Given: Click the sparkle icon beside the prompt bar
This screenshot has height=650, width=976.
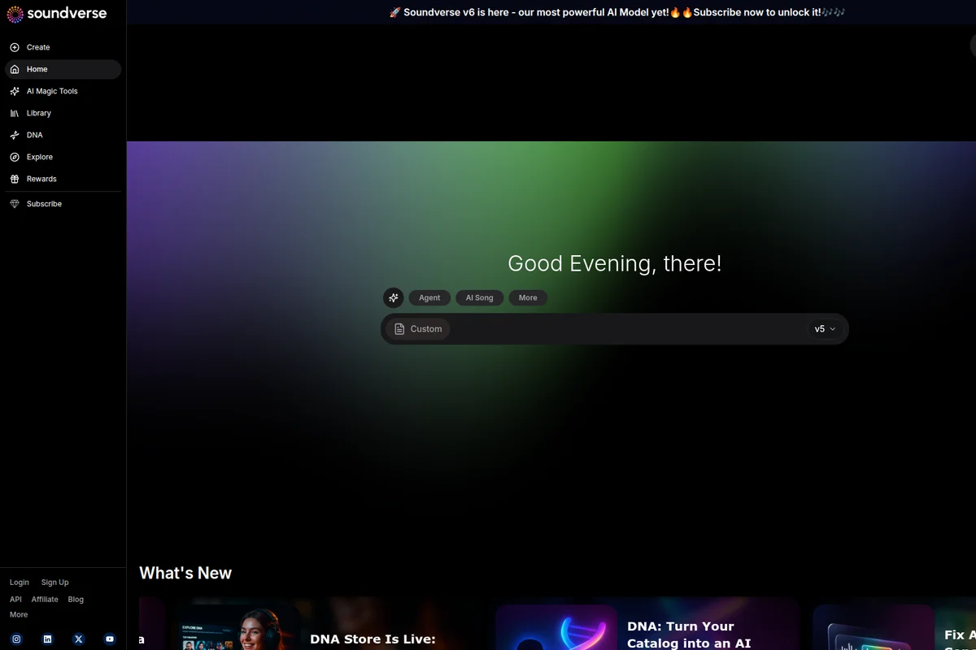Looking at the screenshot, I should point(394,297).
